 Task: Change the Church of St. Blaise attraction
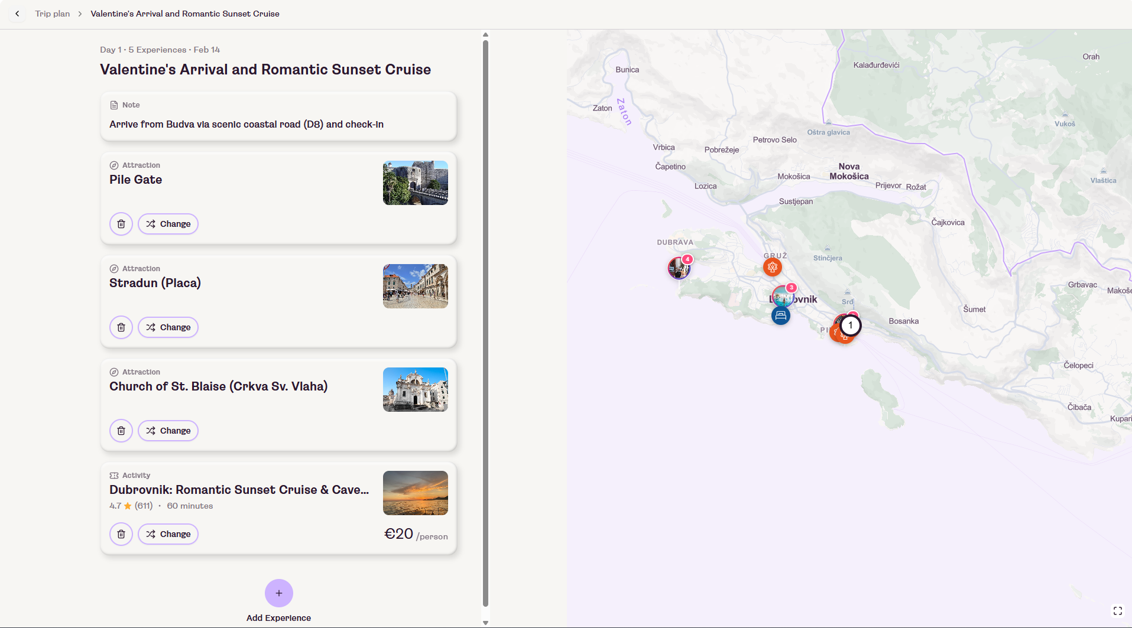(x=168, y=431)
